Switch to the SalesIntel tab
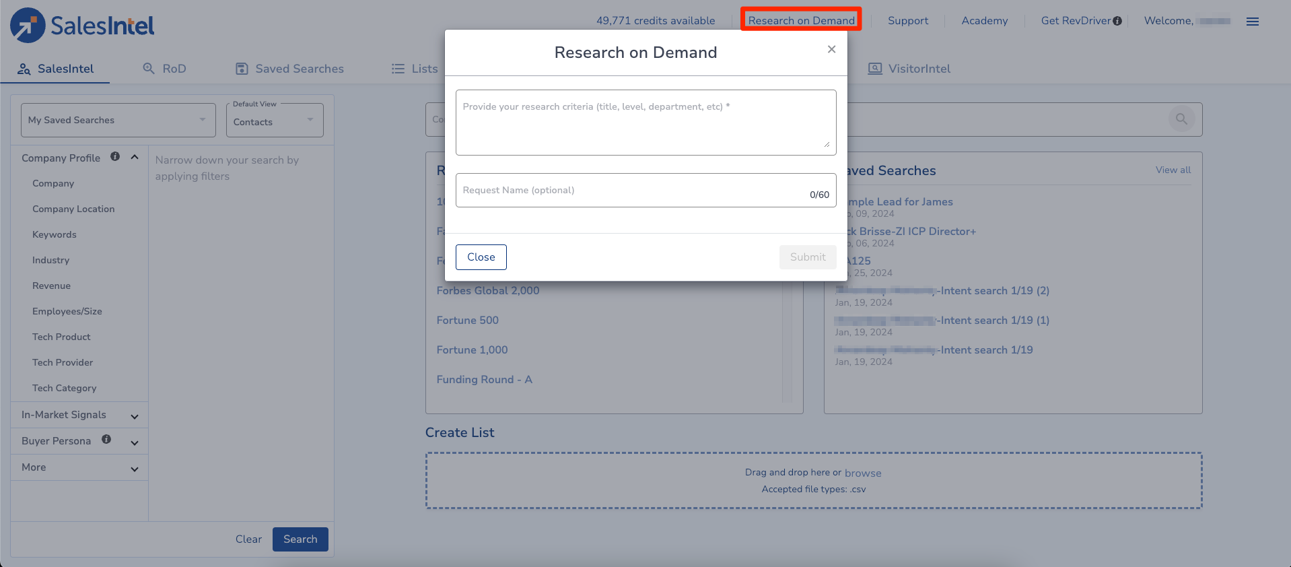This screenshot has height=567, width=1291. coord(55,69)
